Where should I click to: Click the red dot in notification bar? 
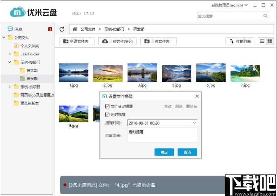pos(65,185)
